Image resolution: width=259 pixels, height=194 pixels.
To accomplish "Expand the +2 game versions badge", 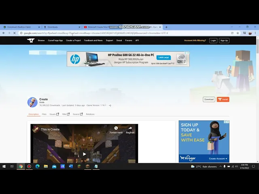I will point(110,105).
